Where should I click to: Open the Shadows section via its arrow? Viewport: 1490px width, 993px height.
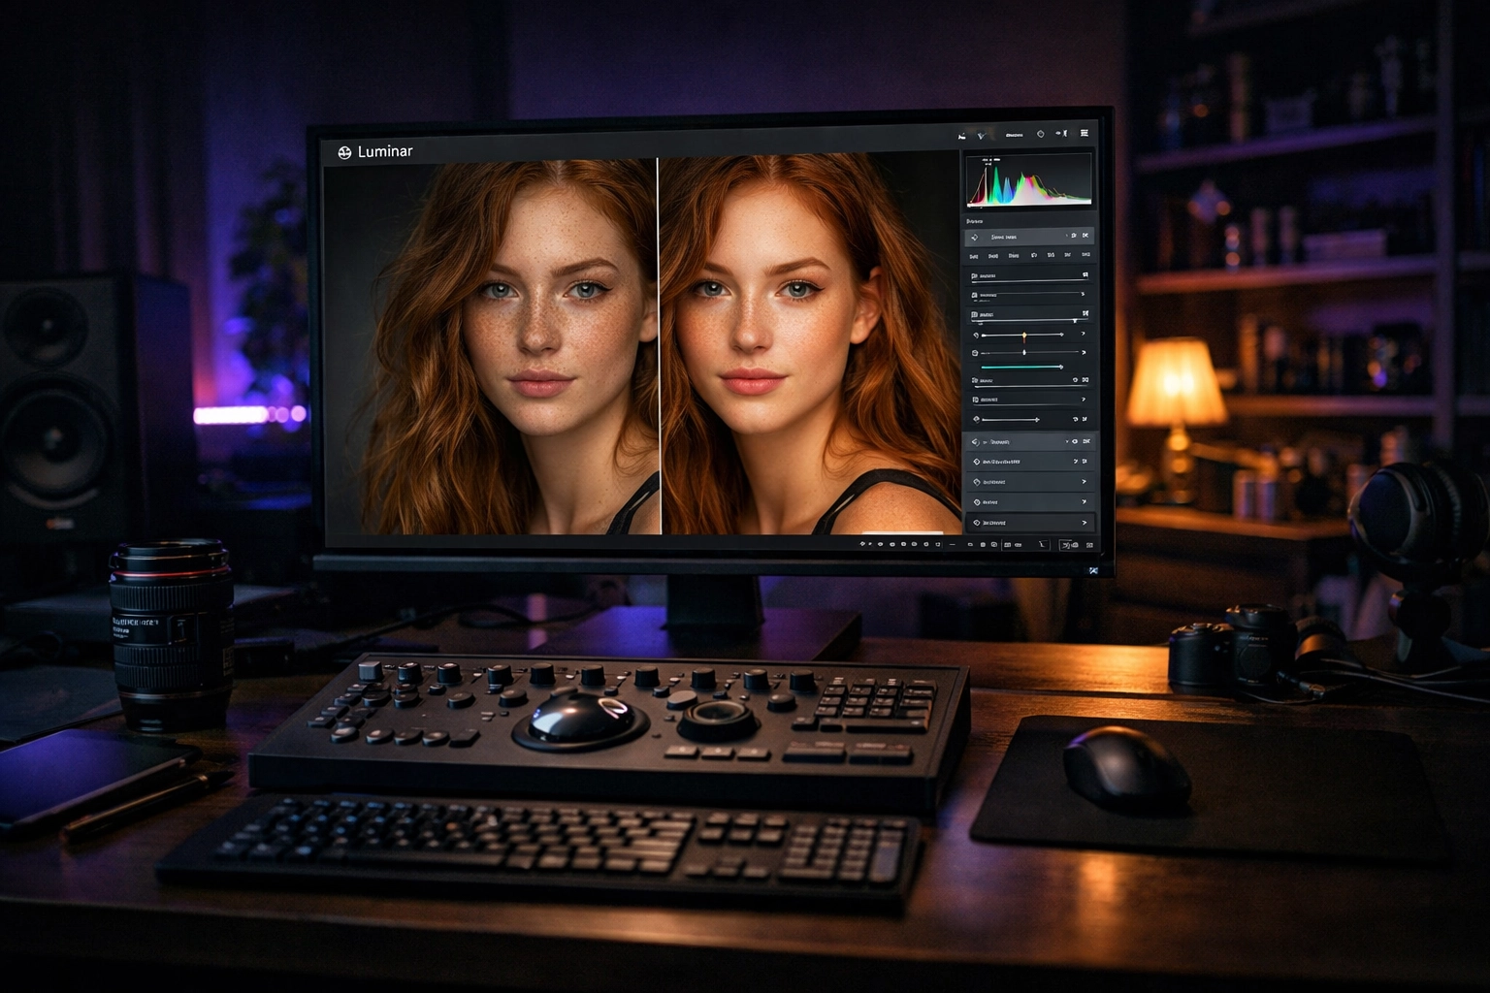click(x=1084, y=482)
